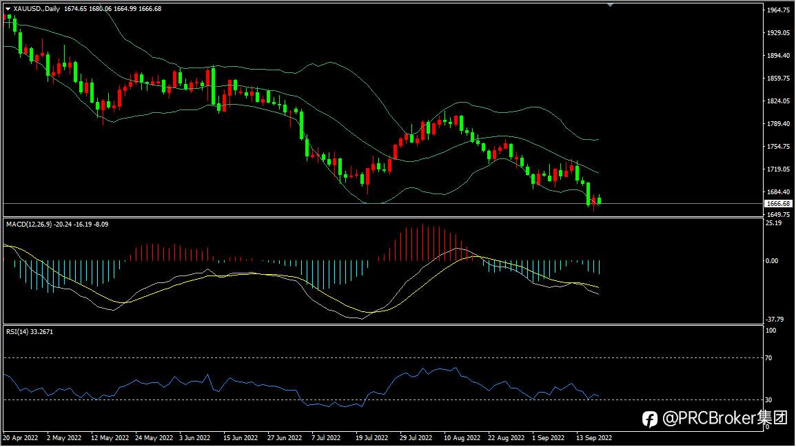Click the 1964.75 price axis label
Viewport: 796px width, 447px height.
click(778, 10)
